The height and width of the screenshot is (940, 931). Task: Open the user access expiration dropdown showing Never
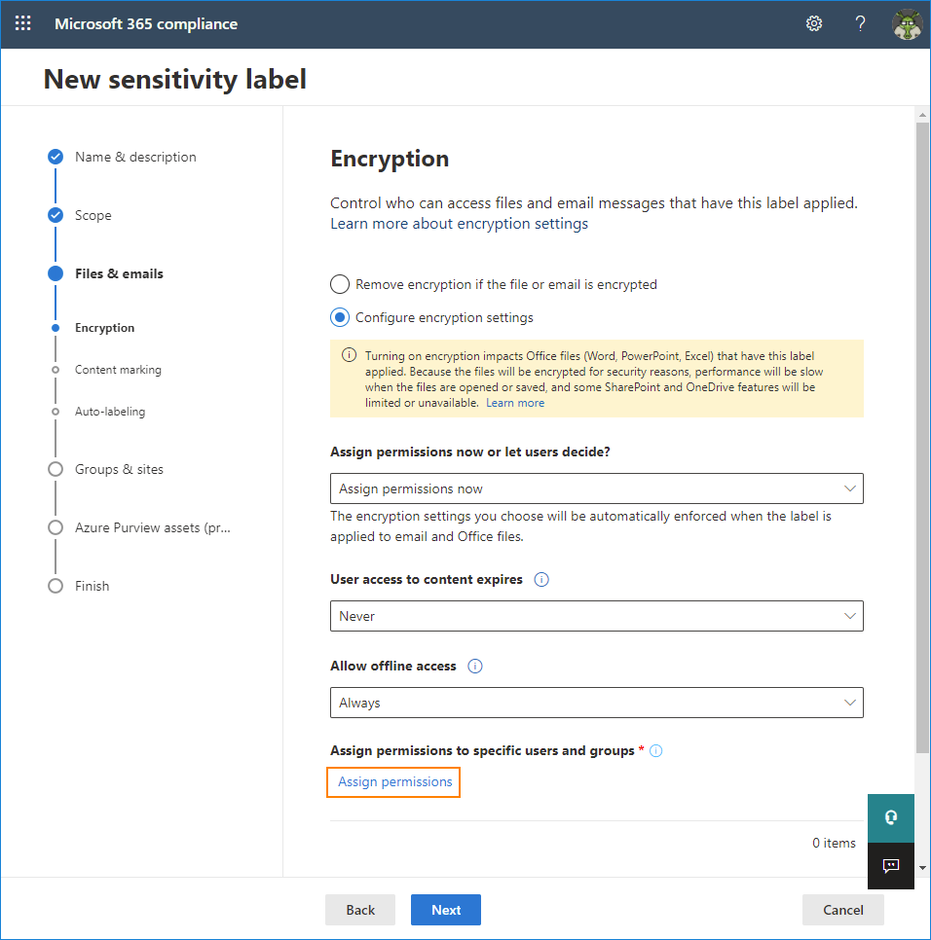point(596,615)
